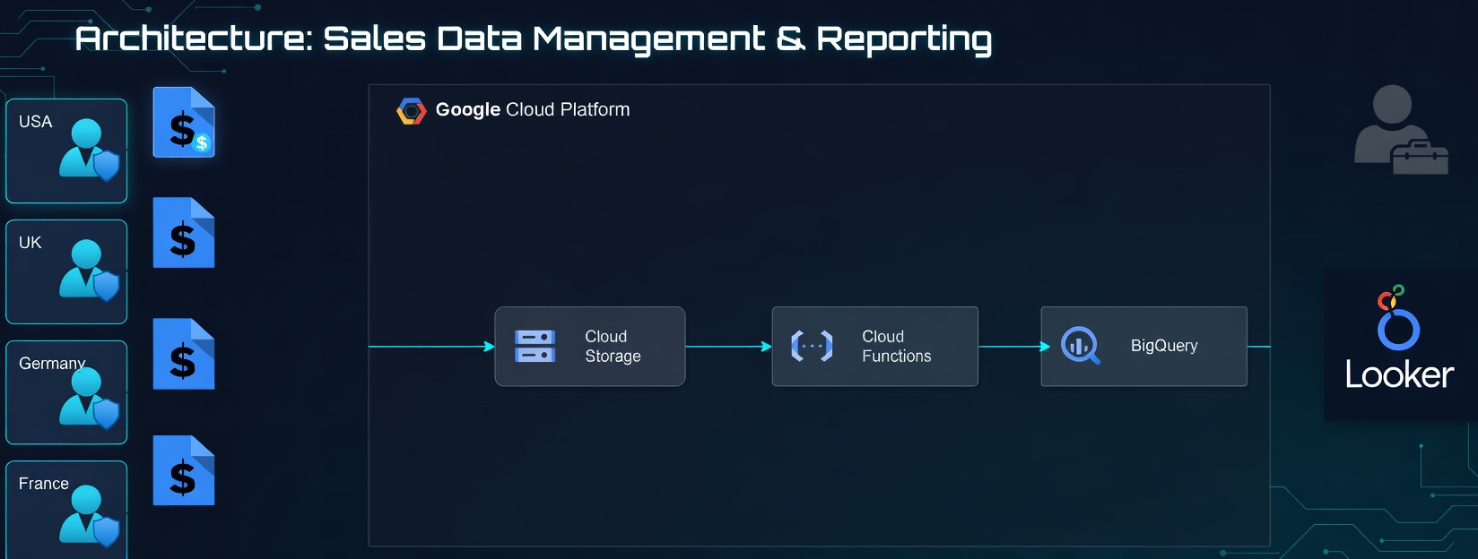This screenshot has height=559, width=1478.
Task: Select the France user card
Action: pos(66,510)
